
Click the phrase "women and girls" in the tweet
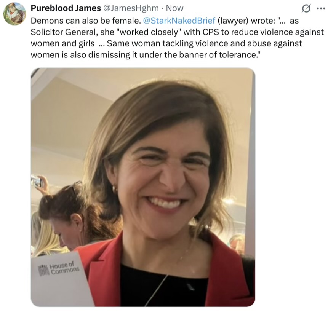62,43
